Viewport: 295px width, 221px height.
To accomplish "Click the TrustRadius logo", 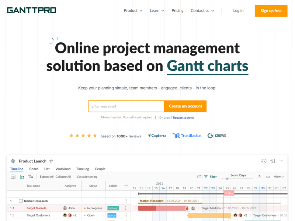I will [187, 136].
